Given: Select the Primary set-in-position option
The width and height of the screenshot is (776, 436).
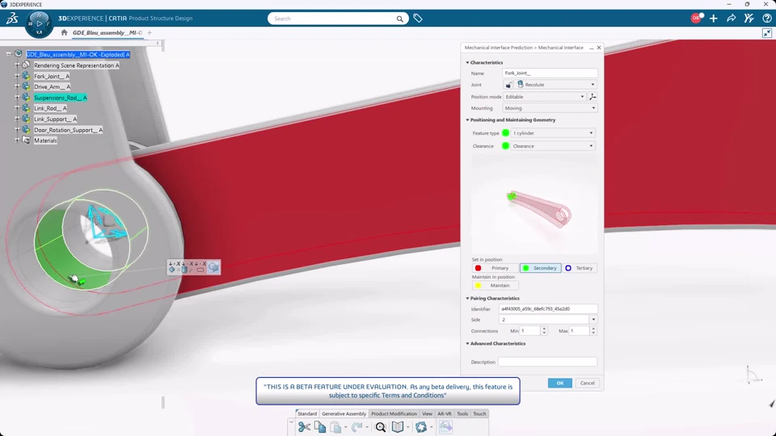Looking at the screenshot, I should coord(495,268).
